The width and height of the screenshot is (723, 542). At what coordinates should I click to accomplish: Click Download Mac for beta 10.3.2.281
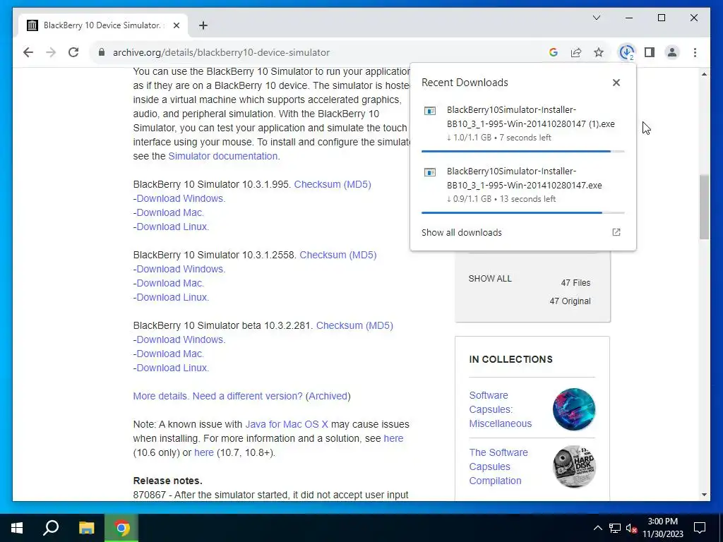[169, 354]
